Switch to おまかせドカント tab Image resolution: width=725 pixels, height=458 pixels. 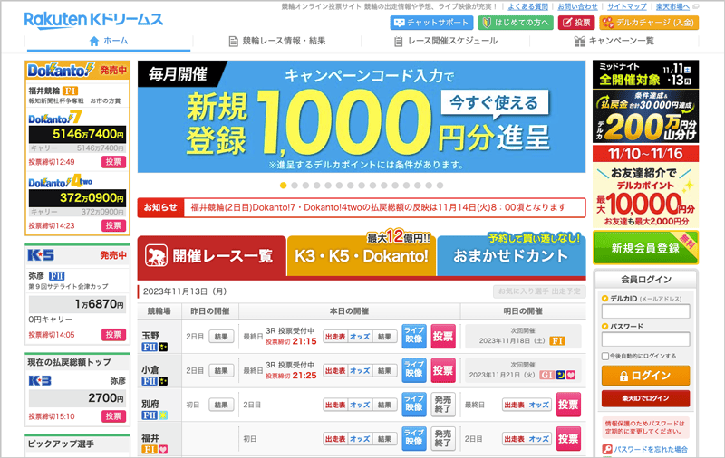[x=511, y=256]
